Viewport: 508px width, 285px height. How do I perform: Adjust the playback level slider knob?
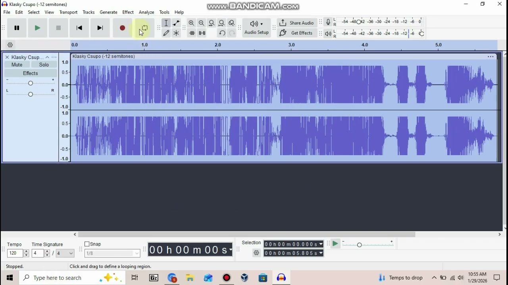pos(421,34)
